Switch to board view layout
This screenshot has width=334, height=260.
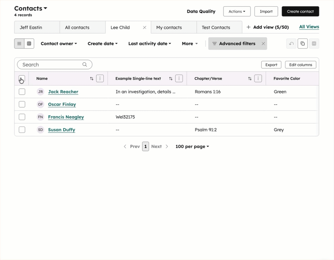28,44
